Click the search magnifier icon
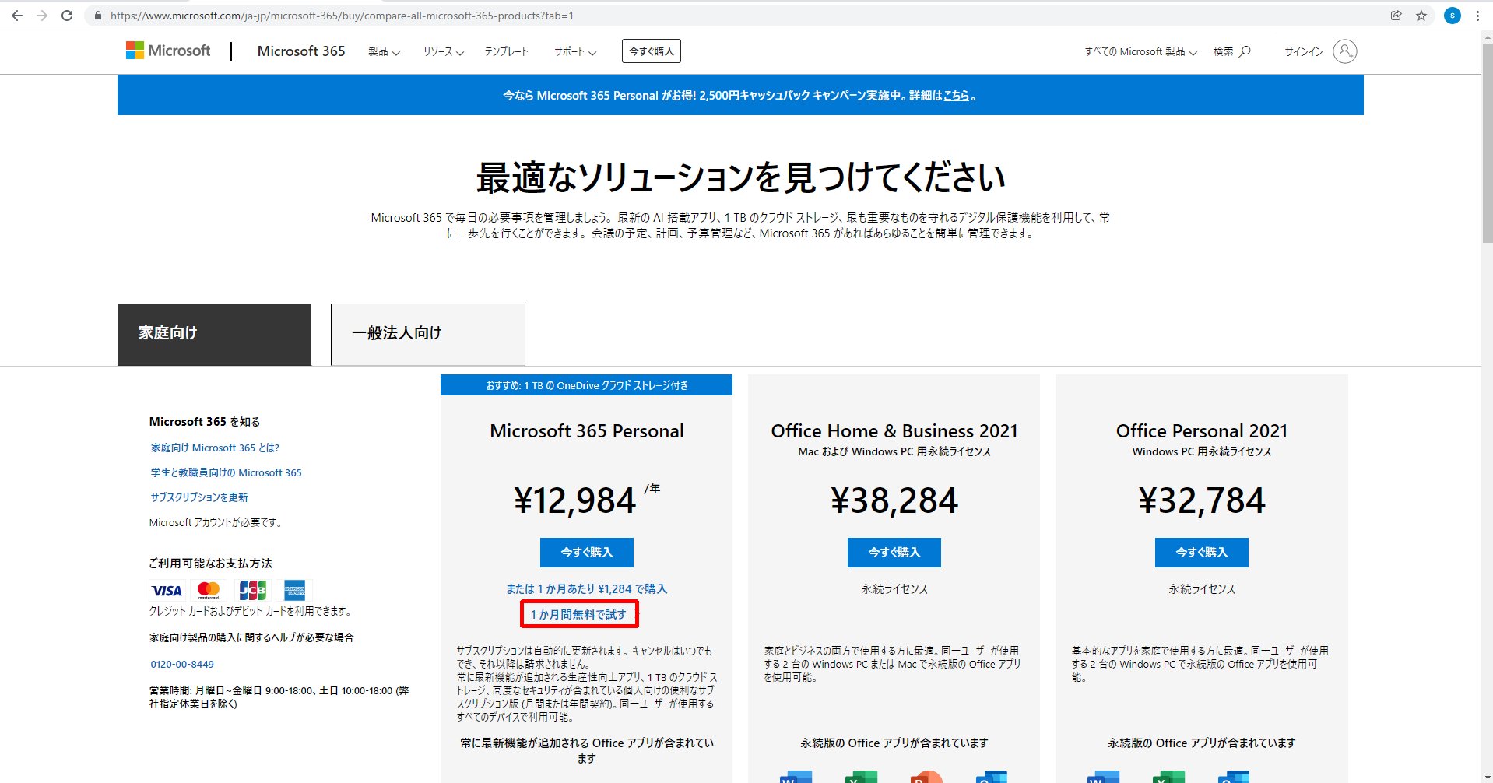 click(x=1245, y=51)
